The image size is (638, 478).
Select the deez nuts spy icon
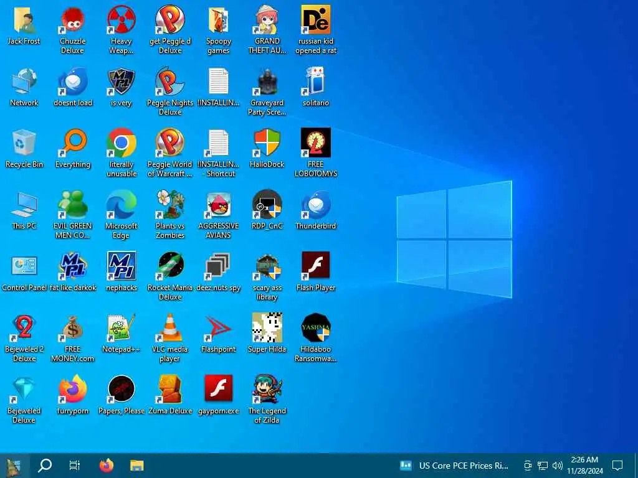(219, 266)
